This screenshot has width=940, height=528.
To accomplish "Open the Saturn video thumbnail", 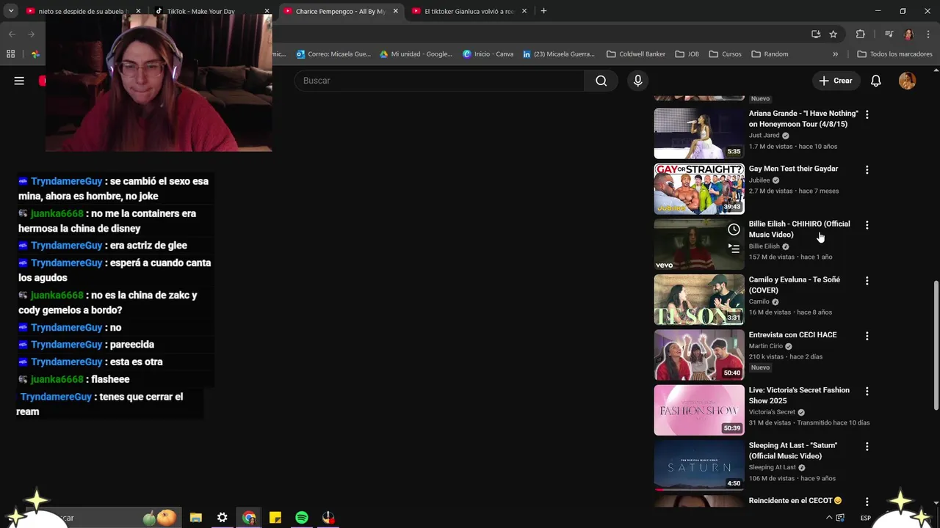I will (x=699, y=465).
